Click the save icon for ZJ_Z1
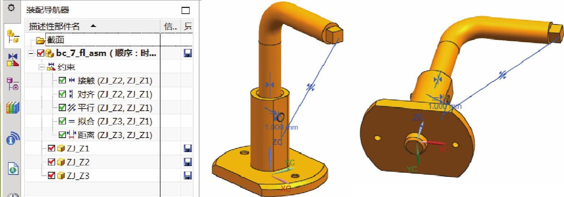564x197 pixels. click(188, 148)
